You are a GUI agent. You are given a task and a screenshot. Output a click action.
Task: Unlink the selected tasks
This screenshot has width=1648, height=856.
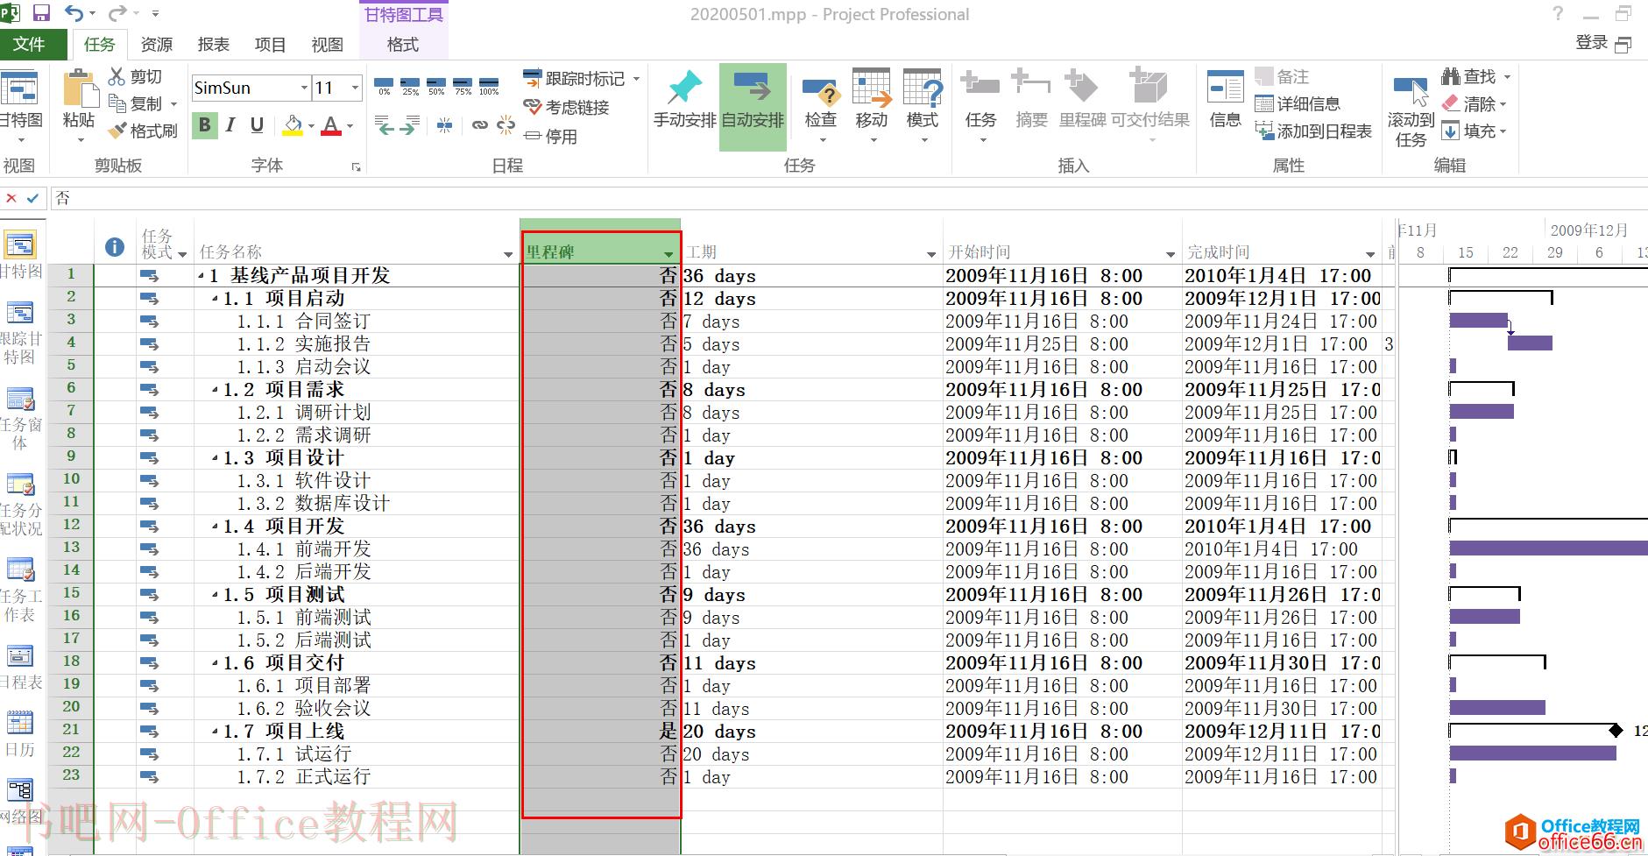[506, 125]
